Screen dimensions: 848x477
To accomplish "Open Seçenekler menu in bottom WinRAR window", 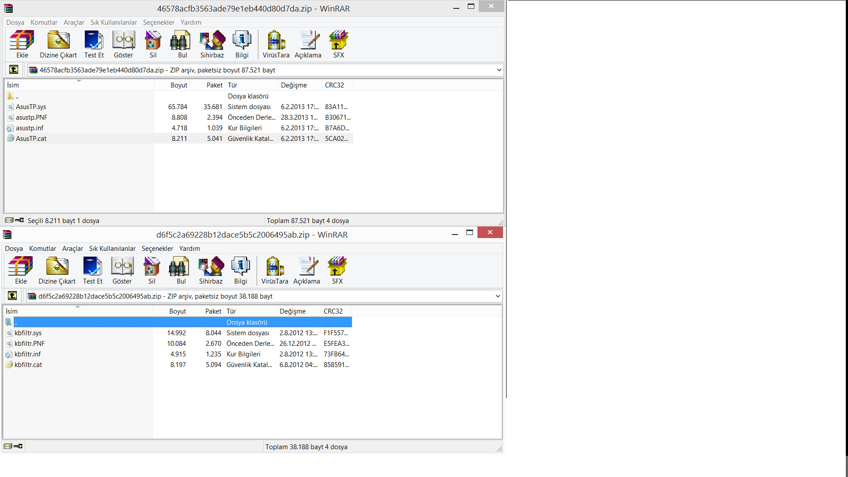I will (157, 249).
